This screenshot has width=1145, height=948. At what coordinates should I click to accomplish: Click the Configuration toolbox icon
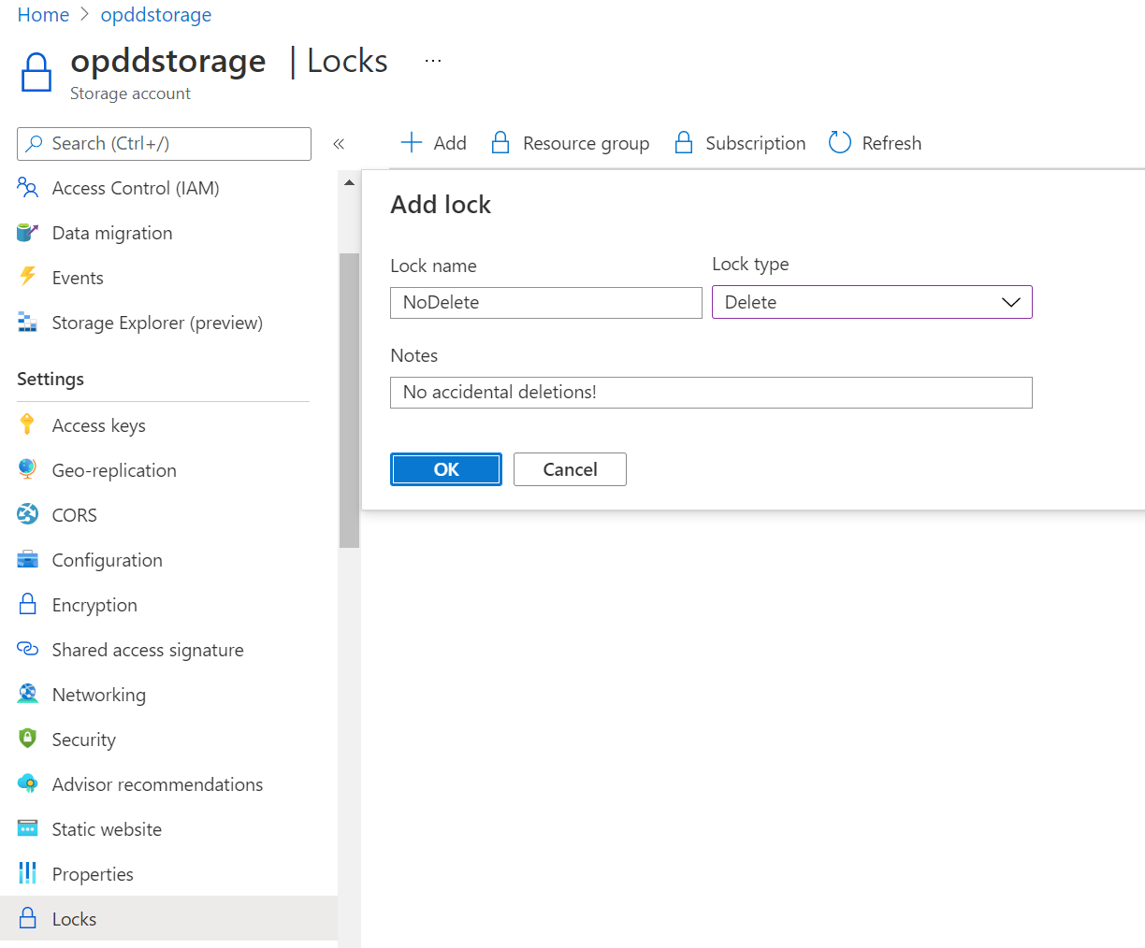click(27, 560)
